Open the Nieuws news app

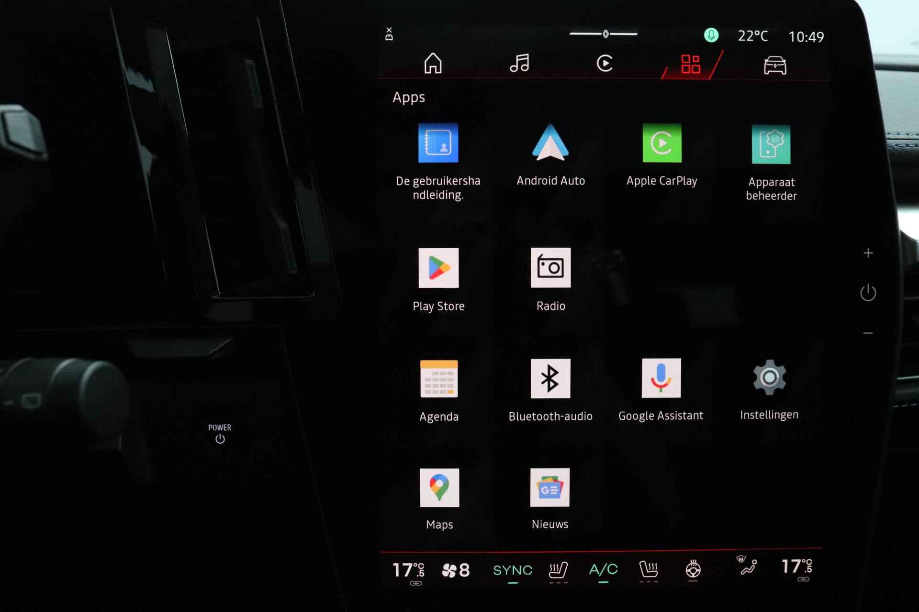pyautogui.click(x=550, y=487)
